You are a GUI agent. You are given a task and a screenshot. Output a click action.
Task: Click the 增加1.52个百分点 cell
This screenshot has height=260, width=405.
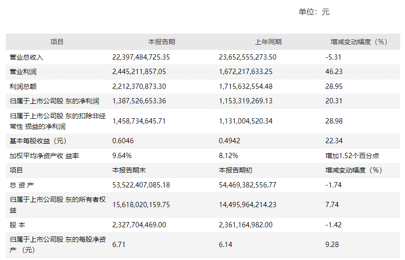[x=352, y=156]
